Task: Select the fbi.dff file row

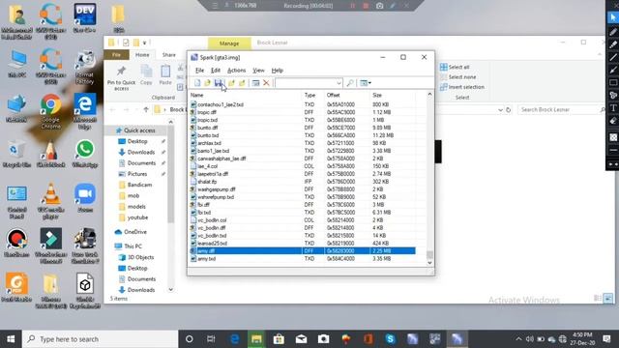Action: [303, 204]
